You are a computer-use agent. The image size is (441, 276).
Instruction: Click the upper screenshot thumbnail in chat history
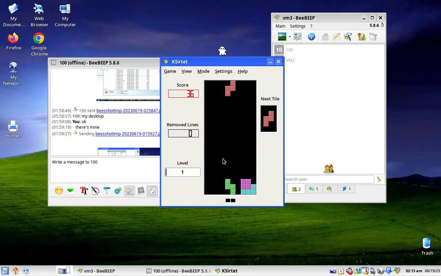128,85
